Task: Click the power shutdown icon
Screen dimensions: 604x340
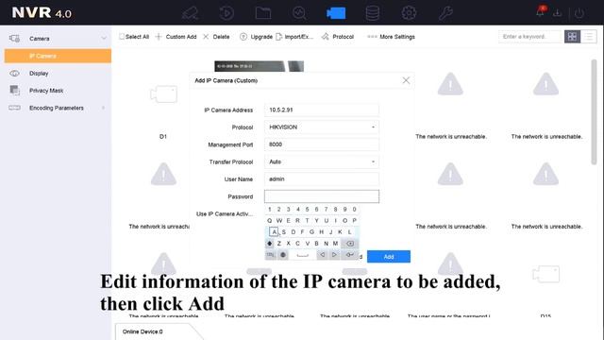Action: 579,13
